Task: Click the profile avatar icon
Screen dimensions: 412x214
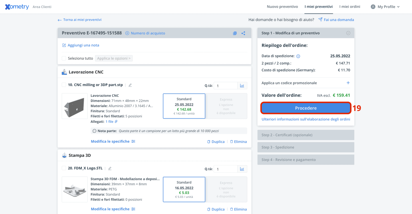Action: click(373, 7)
